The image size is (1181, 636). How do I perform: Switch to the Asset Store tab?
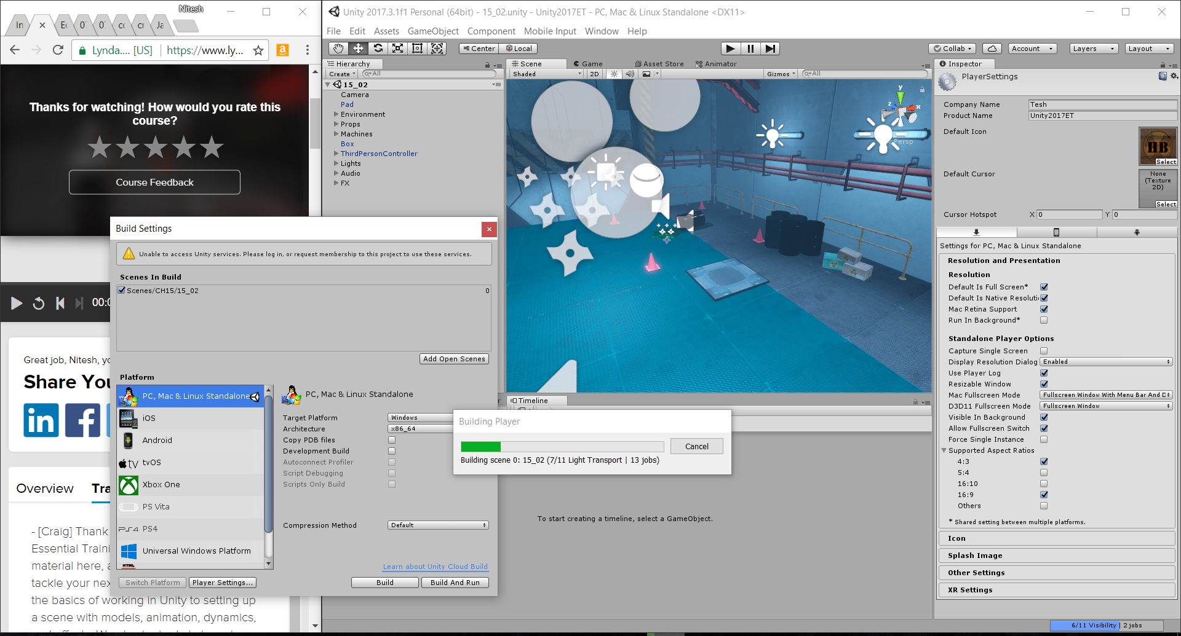pos(659,64)
